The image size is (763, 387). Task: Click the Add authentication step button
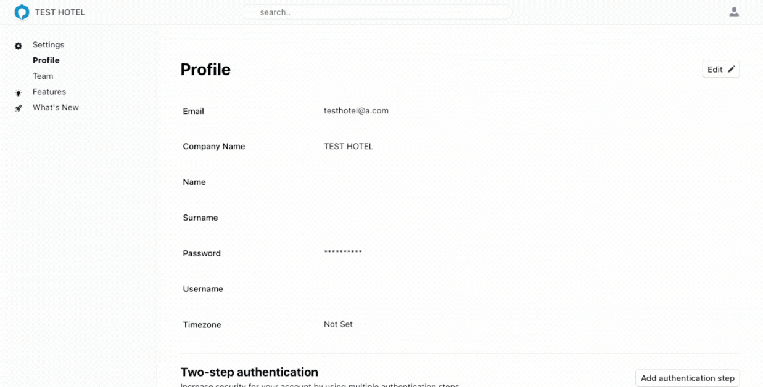coord(687,378)
